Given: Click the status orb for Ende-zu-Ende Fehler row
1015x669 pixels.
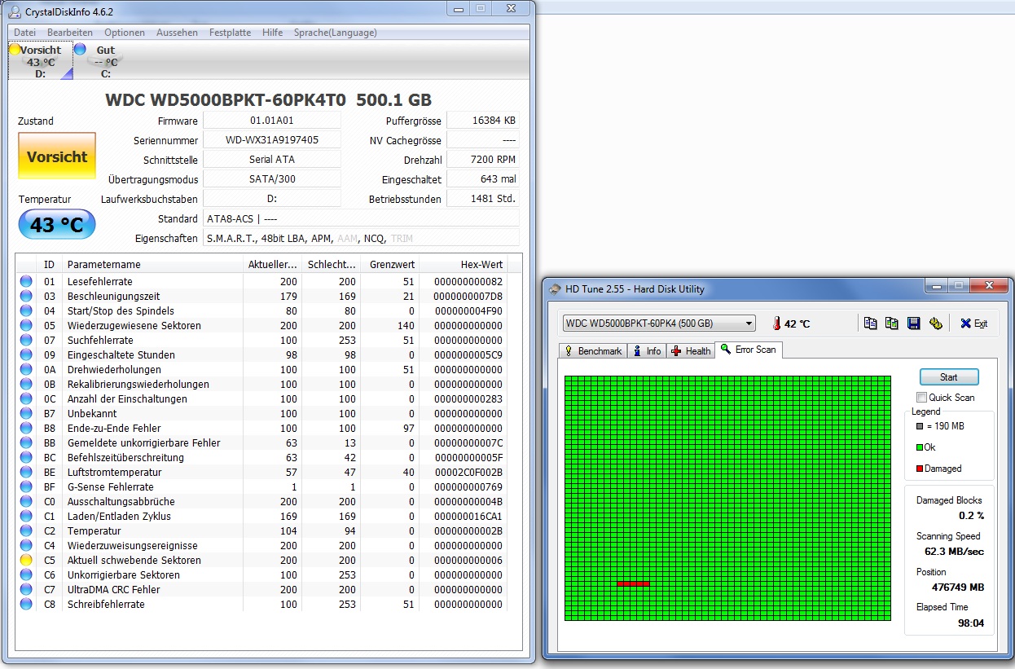Looking at the screenshot, I should coord(26,428).
